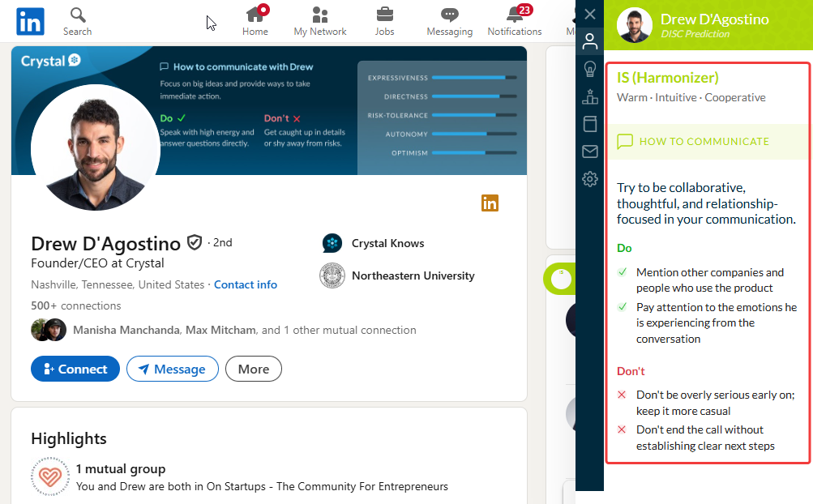
Task: Click the DISC Prediction label
Action: tap(695, 34)
